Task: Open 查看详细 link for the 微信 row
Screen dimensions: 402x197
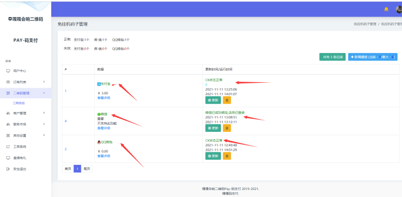Action: [x=104, y=128]
